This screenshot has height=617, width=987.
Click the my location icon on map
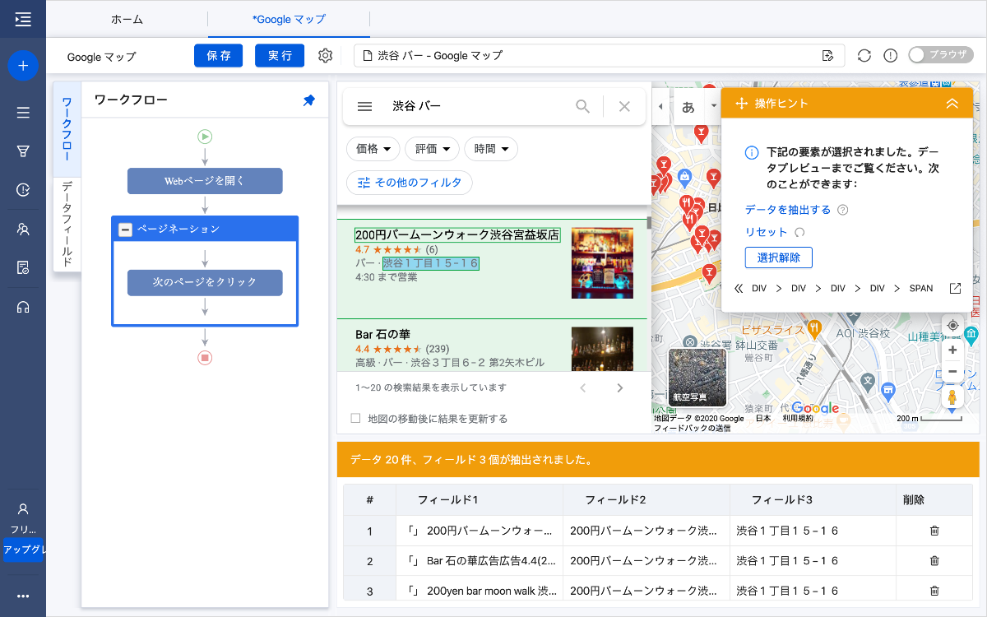tap(952, 325)
